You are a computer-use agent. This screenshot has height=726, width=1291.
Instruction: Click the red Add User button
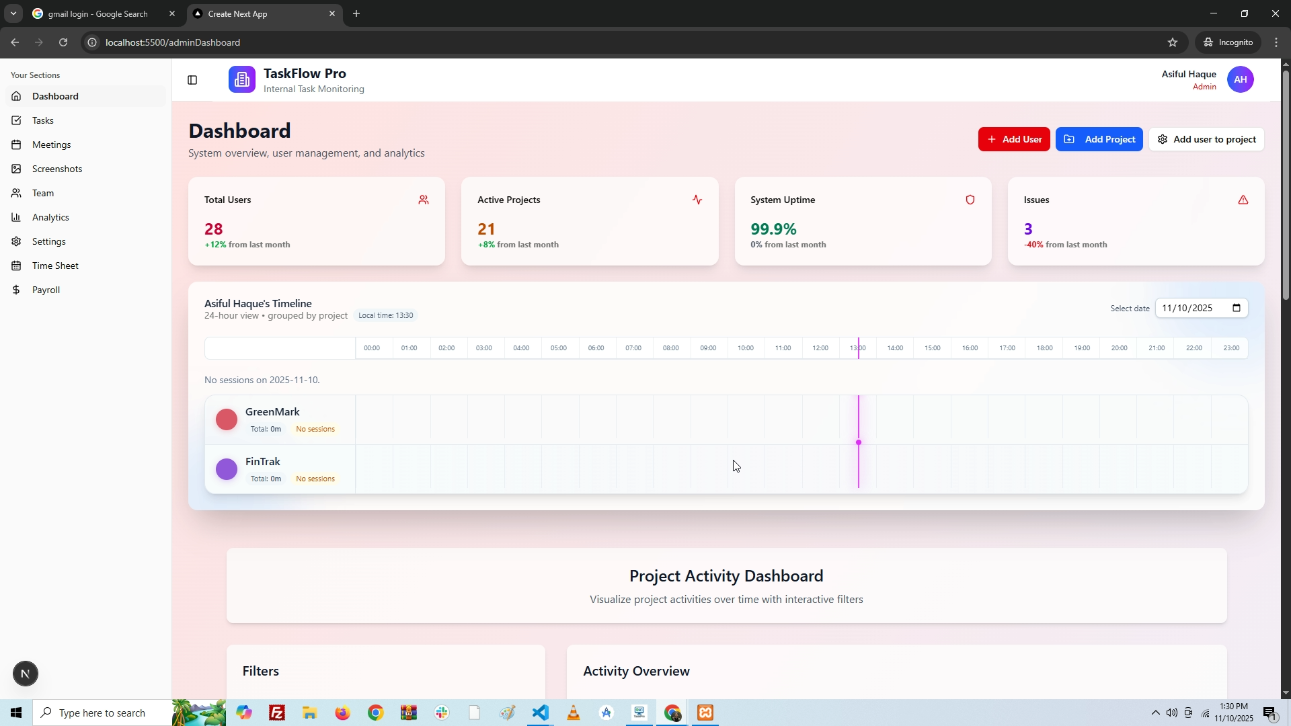pos(1013,139)
